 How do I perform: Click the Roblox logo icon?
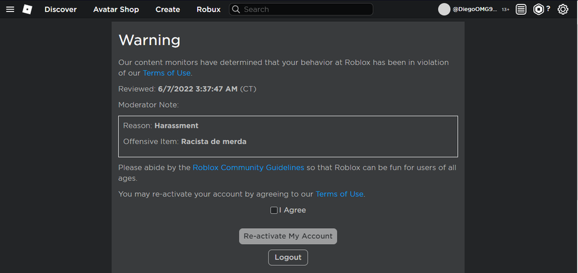pos(27,9)
